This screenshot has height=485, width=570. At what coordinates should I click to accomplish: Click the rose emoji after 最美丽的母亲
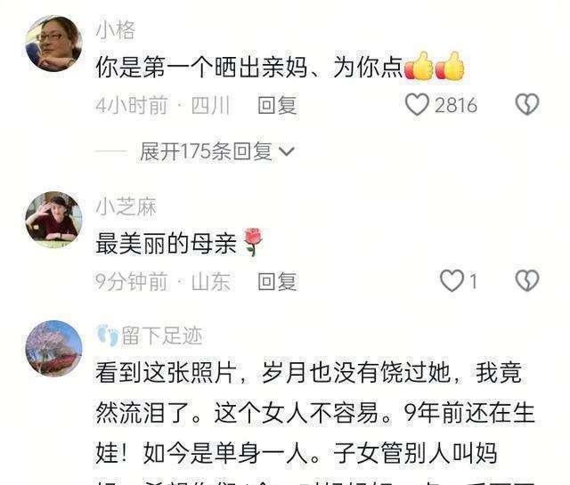(x=252, y=242)
